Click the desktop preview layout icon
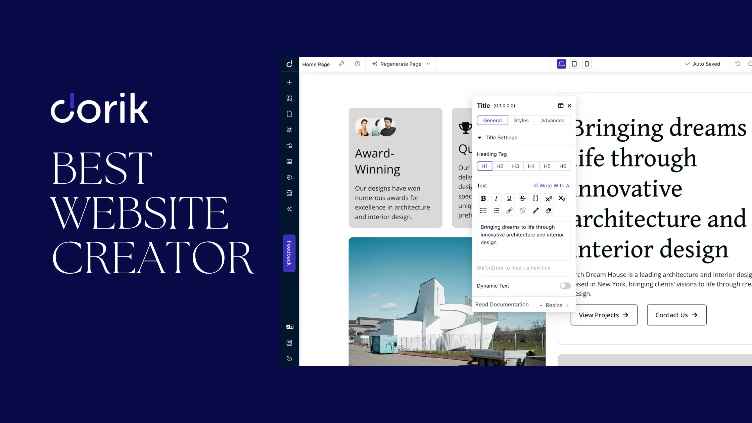752x423 pixels. point(561,63)
